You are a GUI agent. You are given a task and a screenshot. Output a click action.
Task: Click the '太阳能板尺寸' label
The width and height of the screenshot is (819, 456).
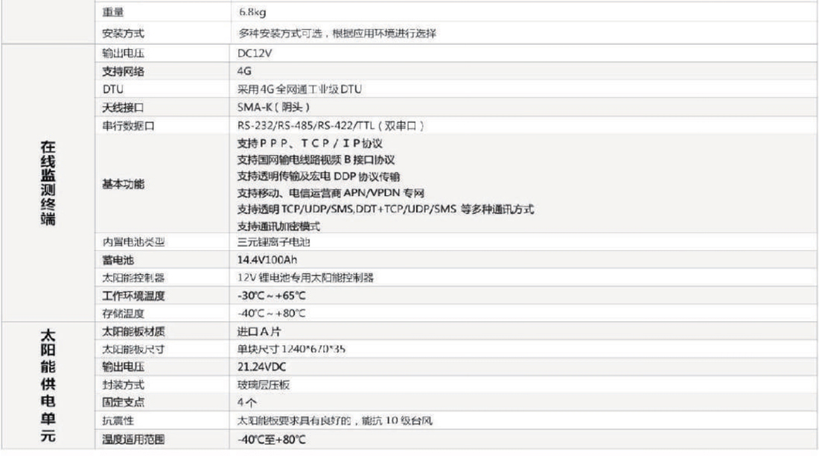(x=133, y=349)
